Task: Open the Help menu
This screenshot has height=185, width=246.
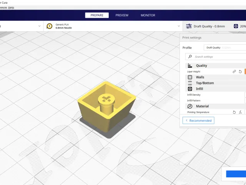Action: point(11,8)
